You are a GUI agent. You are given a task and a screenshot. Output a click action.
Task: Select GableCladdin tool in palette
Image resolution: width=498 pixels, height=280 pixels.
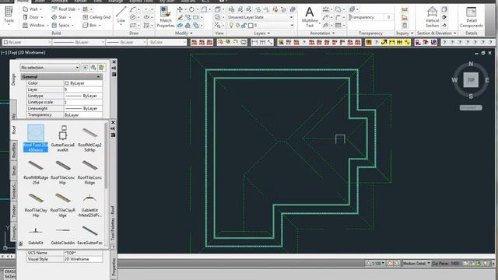coord(63,236)
